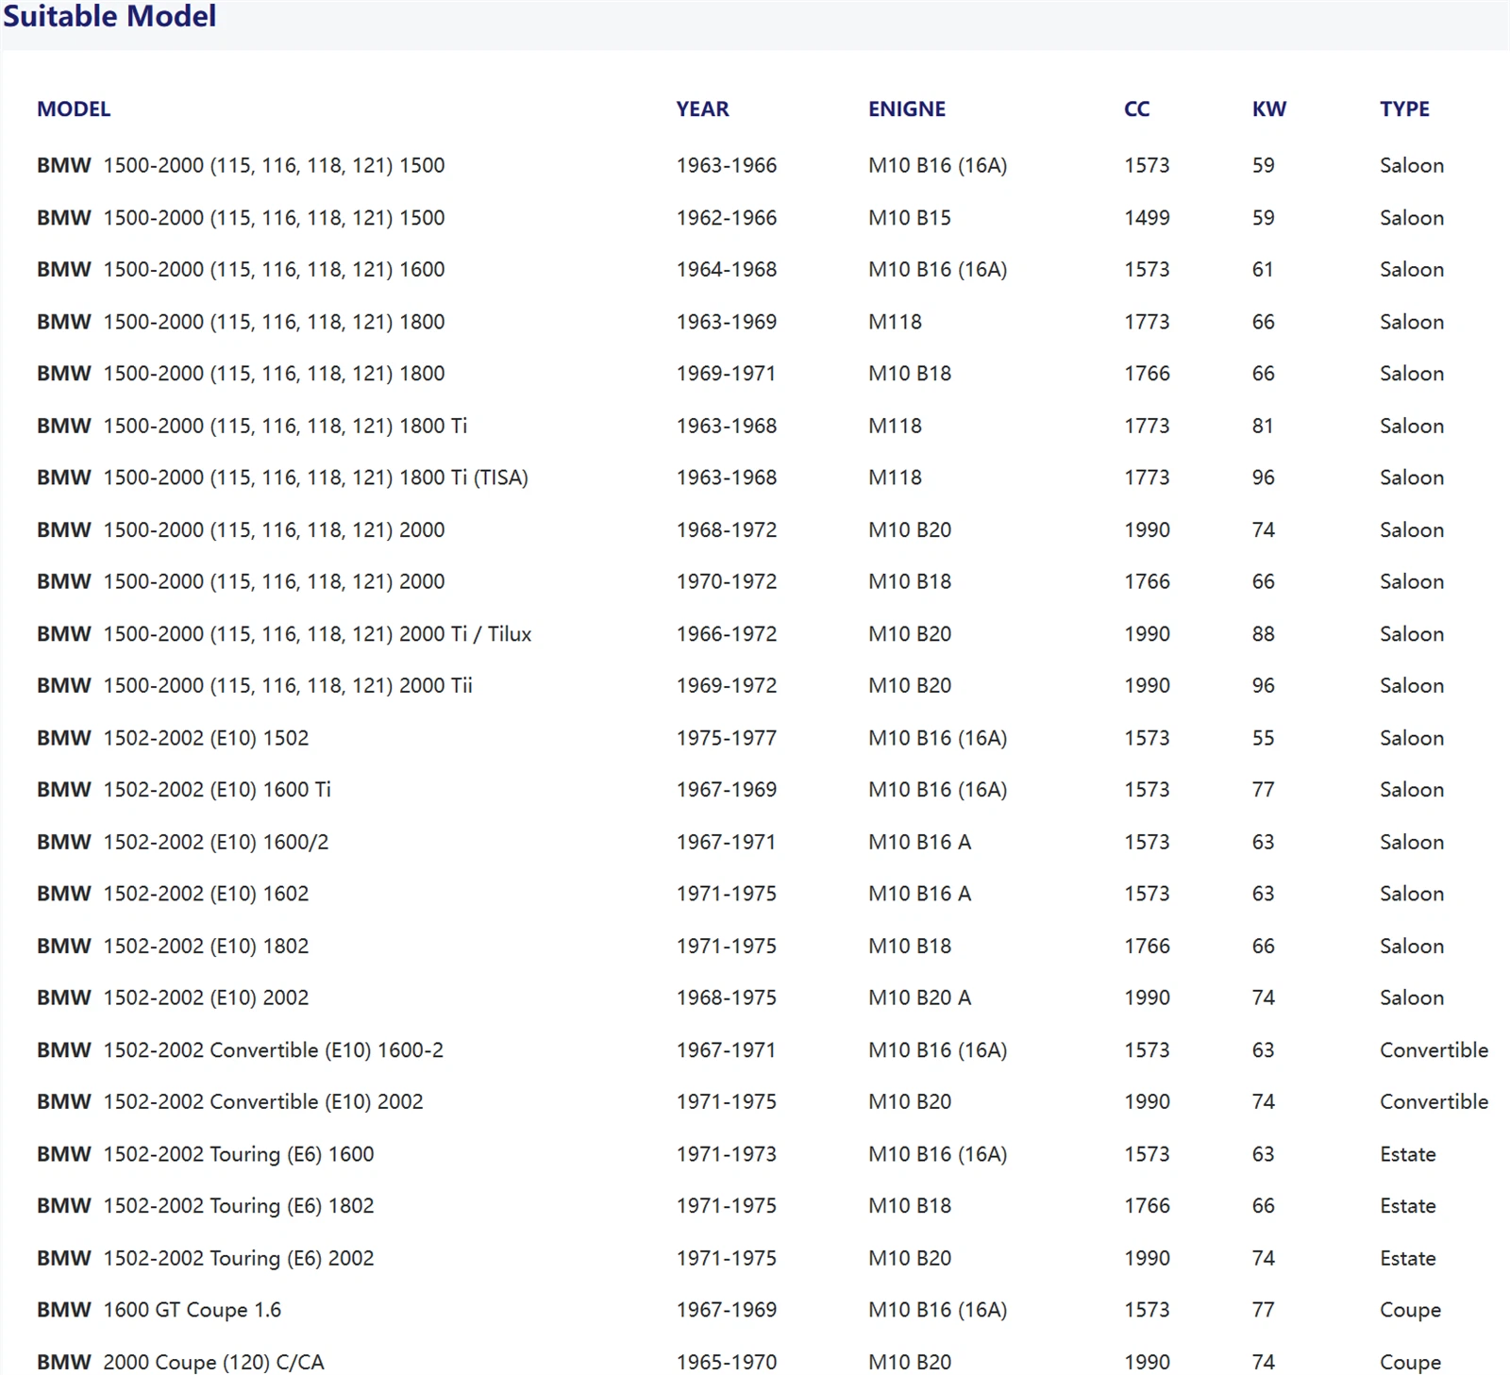Click the TYPE column header
Screen dimensions: 1510x1375
(1404, 109)
